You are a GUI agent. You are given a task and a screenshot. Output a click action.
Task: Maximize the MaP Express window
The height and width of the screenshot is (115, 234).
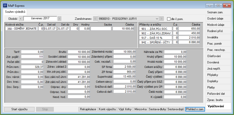tap(218, 6)
